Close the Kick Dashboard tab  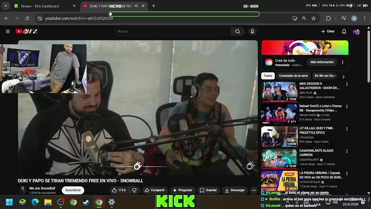pyautogui.click(x=74, y=6)
